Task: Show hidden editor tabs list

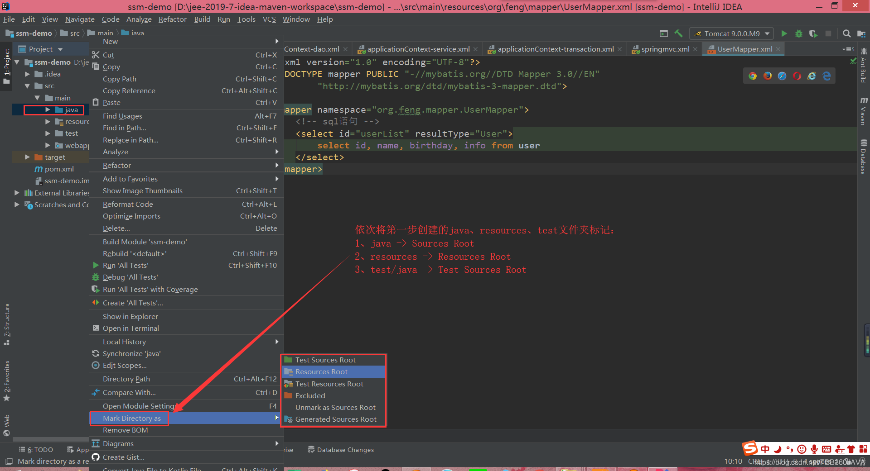Action: pos(848,49)
